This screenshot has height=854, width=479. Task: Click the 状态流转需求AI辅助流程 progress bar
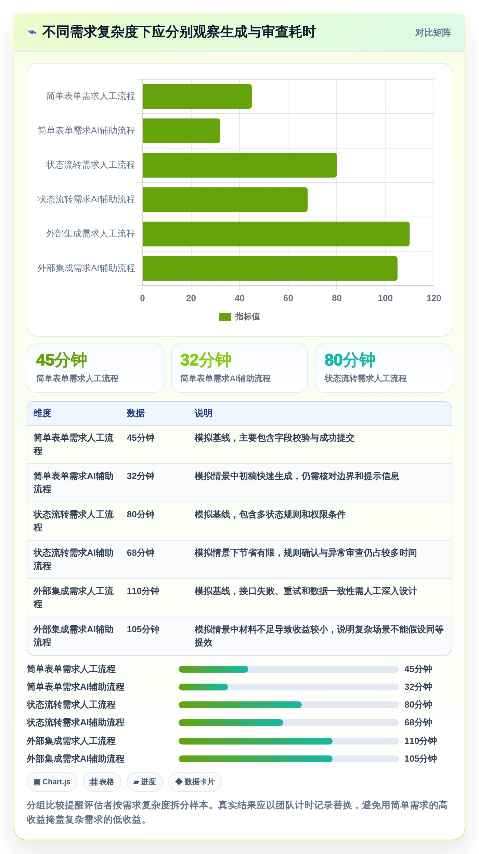tap(288, 723)
